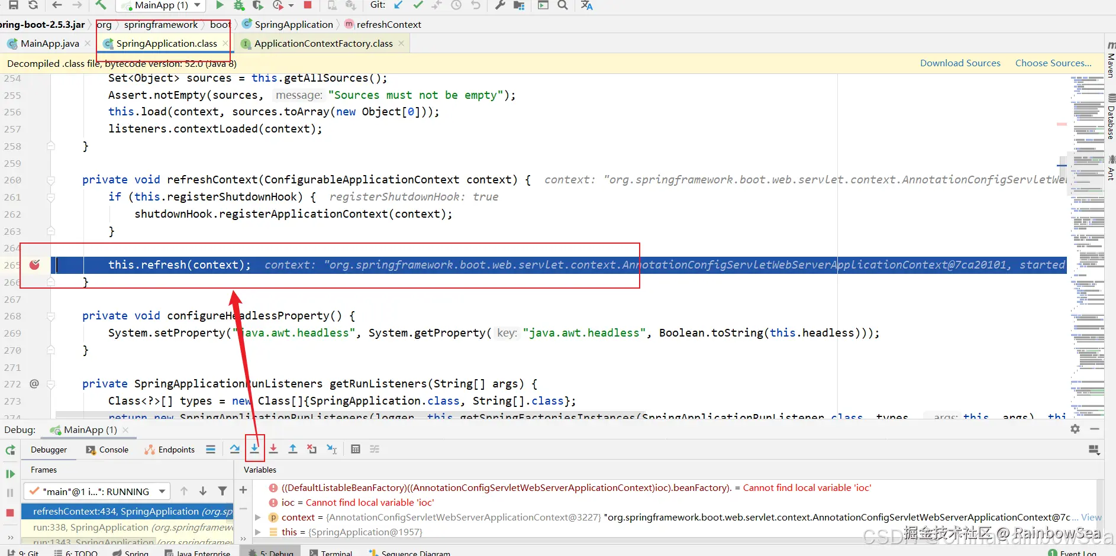Click the View link for context value
1116x556 pixels.
click(x=1091, y=518)
